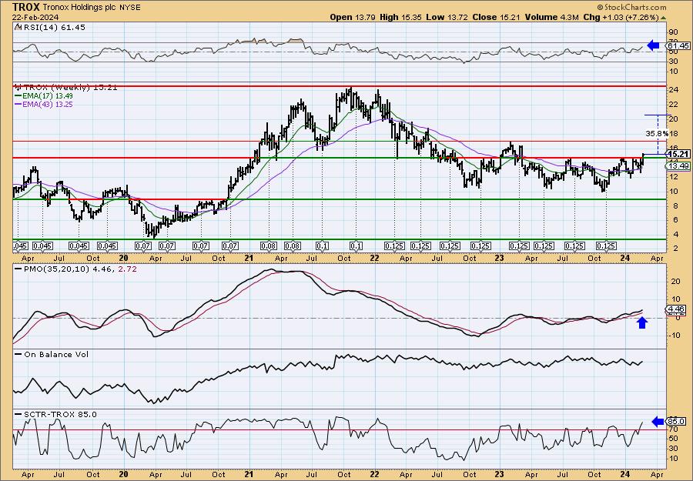Click the Volume 4.3M readout
The image size is (693, 481).
coord(552,17)
